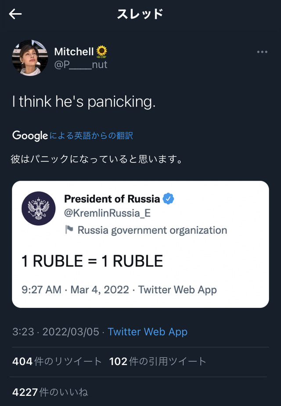The height and width of the screenshot is (406, 281).
Task: Click the blue Twitter Web App link
Action: [148, 332]
